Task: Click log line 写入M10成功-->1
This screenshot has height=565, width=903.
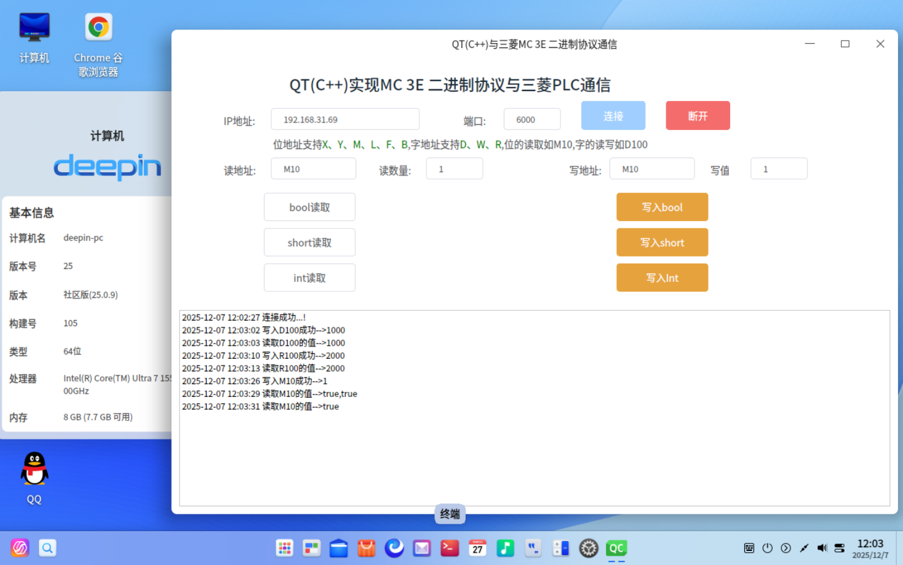Action: (x=255, y=381)
